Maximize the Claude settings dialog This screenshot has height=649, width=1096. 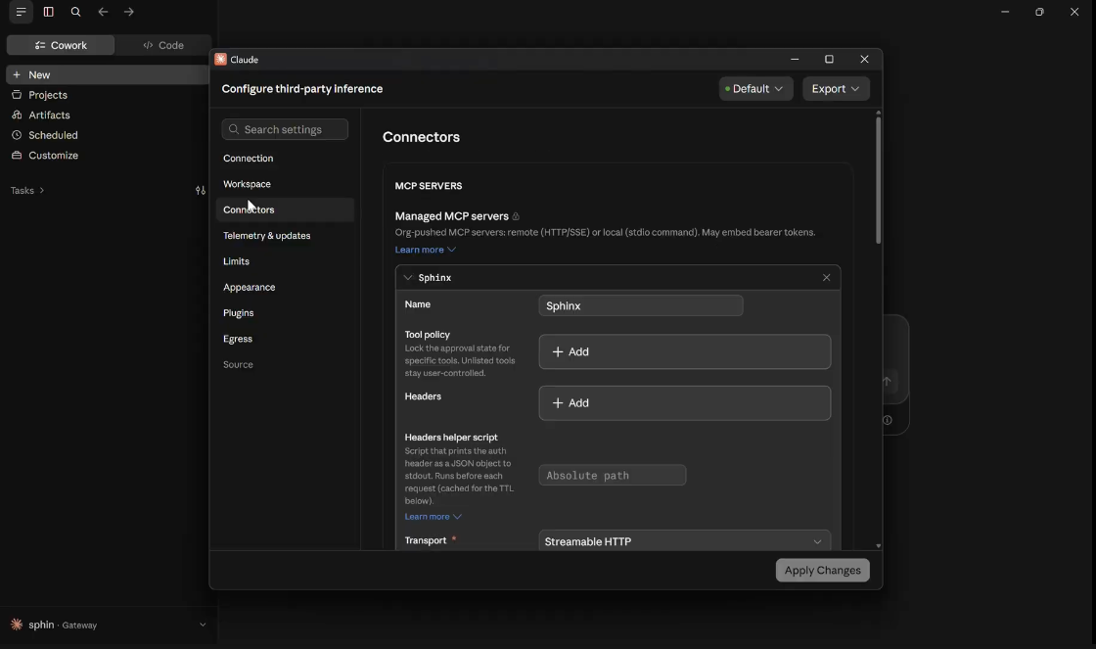coord(829,60)
